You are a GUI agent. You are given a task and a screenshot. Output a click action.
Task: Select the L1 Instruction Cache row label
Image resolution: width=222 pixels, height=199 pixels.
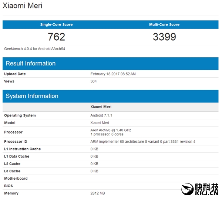coord(22,149)
